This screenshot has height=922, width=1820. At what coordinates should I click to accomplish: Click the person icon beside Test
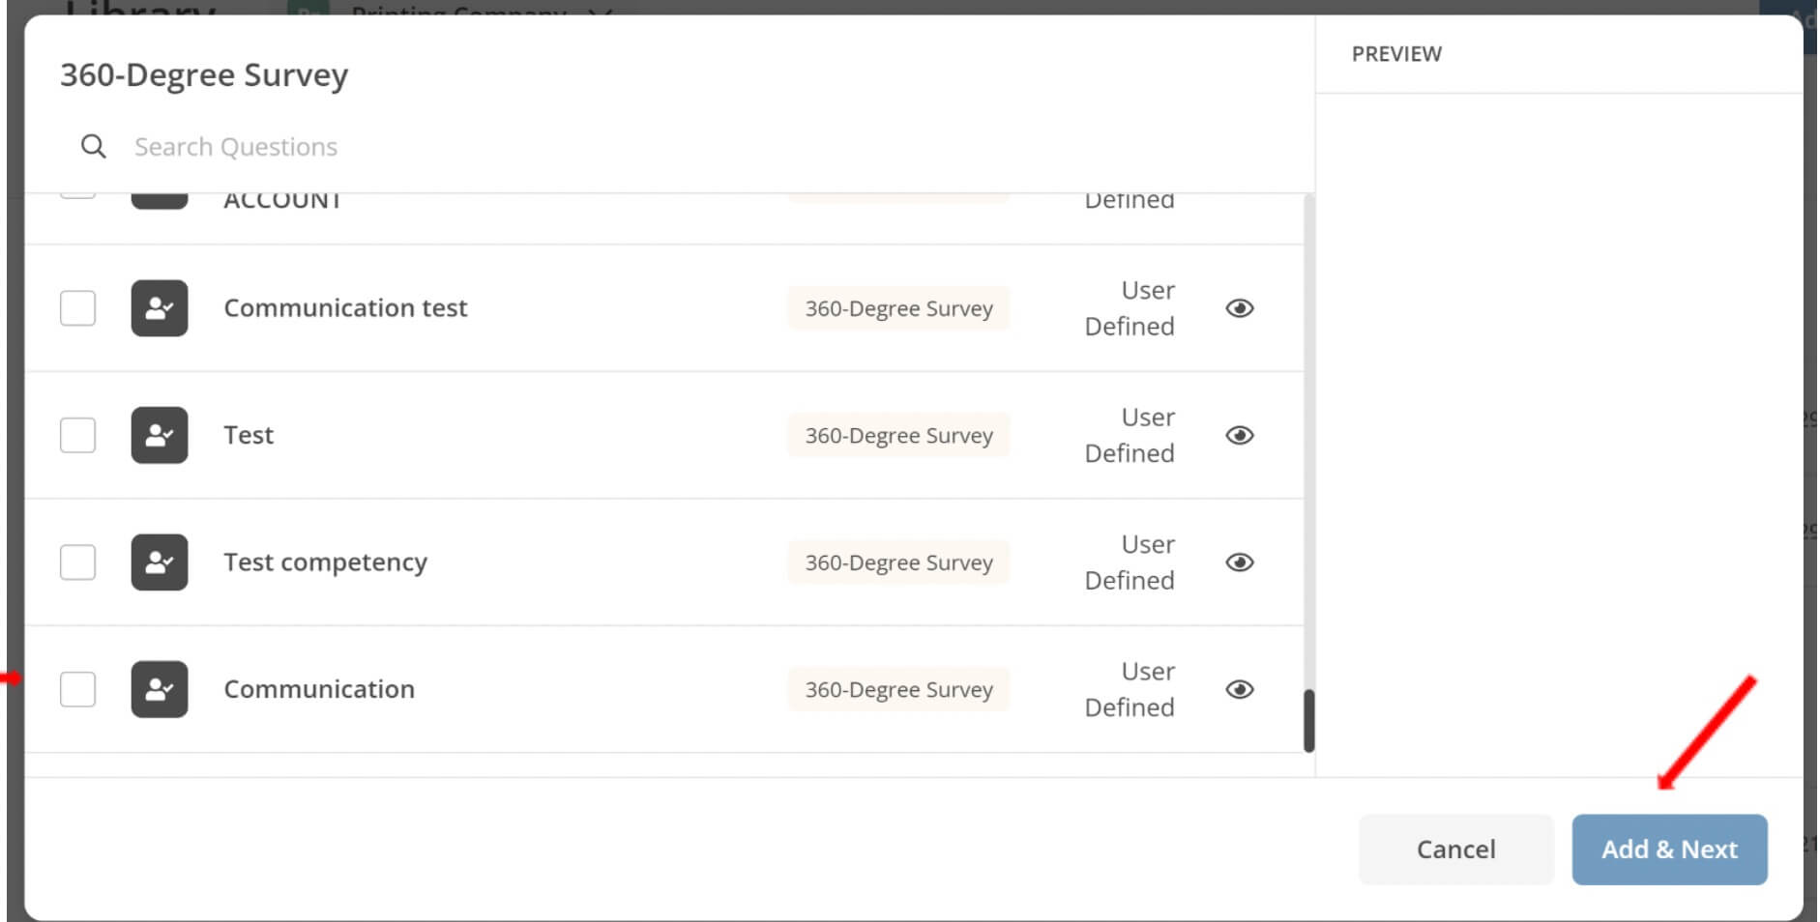click(x=160, y=435)
